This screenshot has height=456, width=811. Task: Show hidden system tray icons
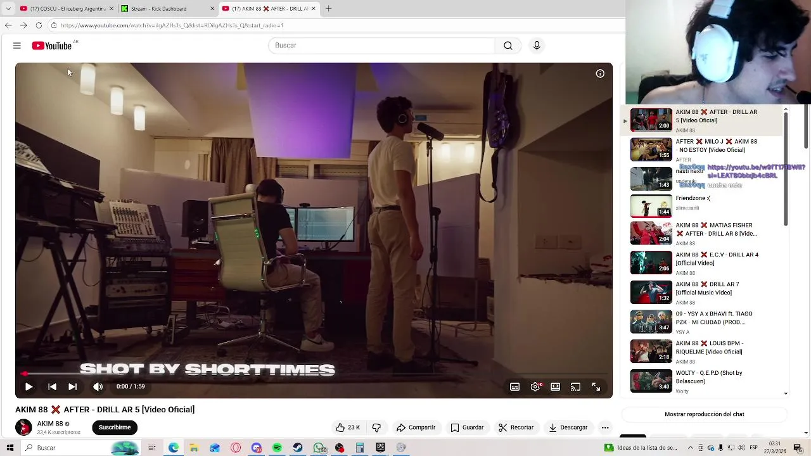tap(690, 448)
